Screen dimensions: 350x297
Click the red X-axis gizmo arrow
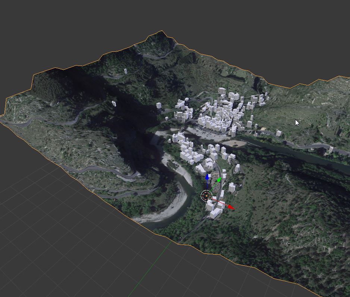(x=231, y=207)
